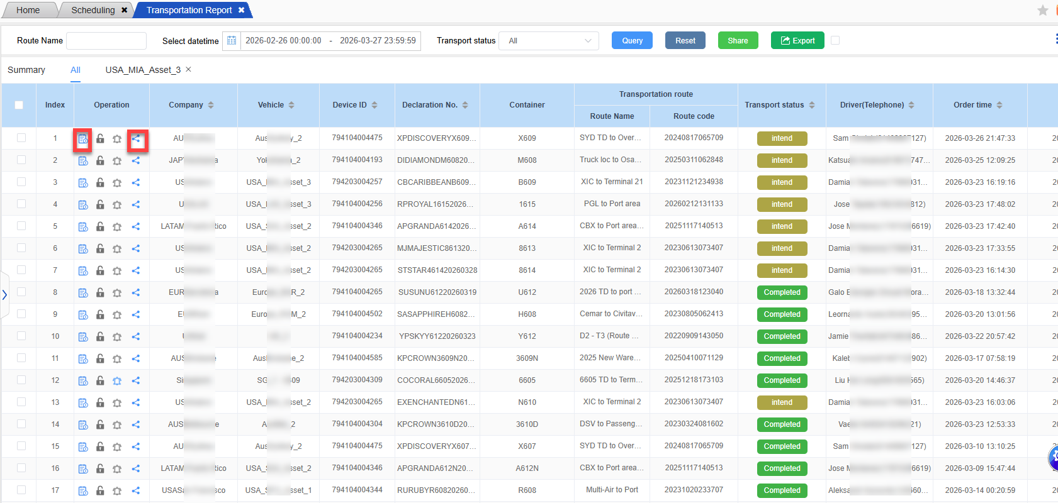Switch to the Scheduling tab
Screen dimensions: 1058x503
tap(93, 10)
